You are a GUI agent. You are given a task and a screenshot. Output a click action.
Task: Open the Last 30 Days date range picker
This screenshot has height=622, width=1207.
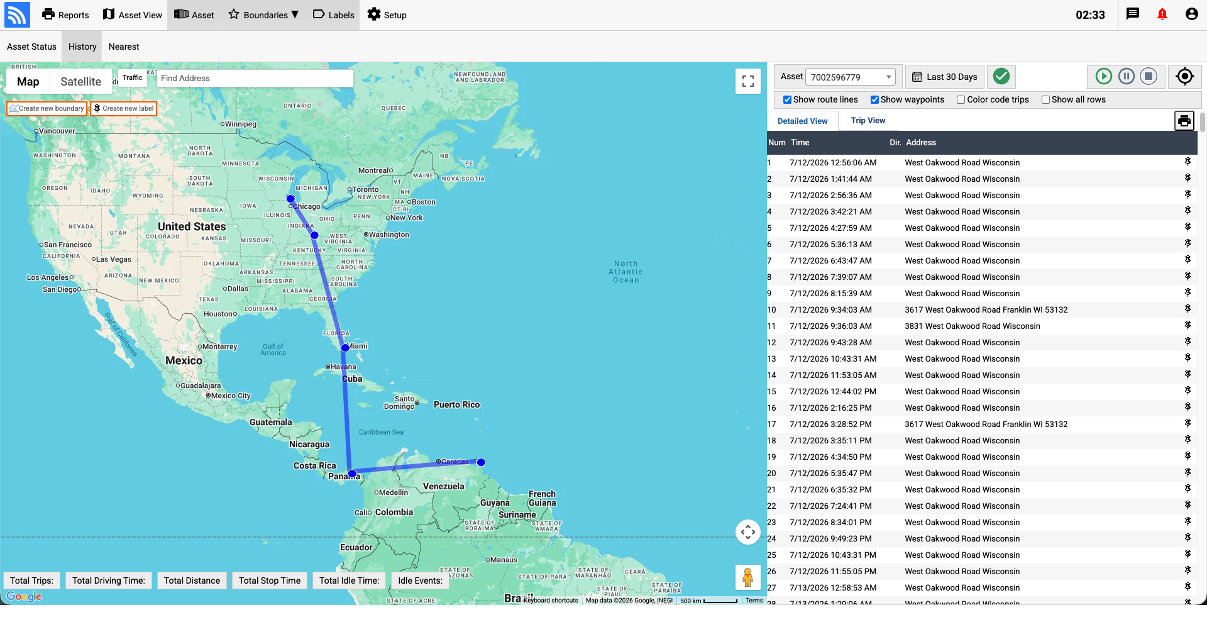pos(944,77)
